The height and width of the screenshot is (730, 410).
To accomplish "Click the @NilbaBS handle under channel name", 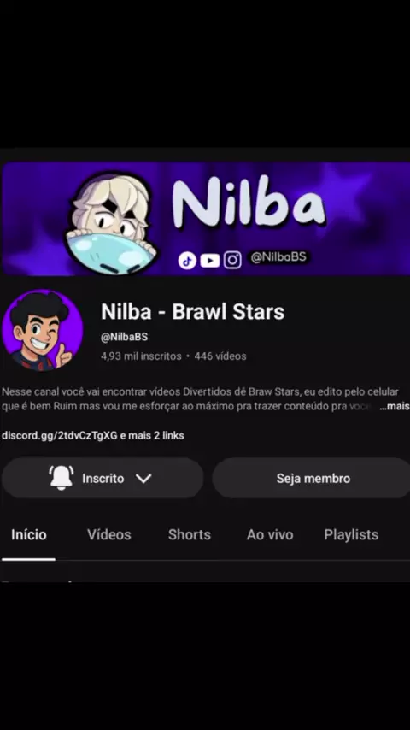I will coord(124,337).
